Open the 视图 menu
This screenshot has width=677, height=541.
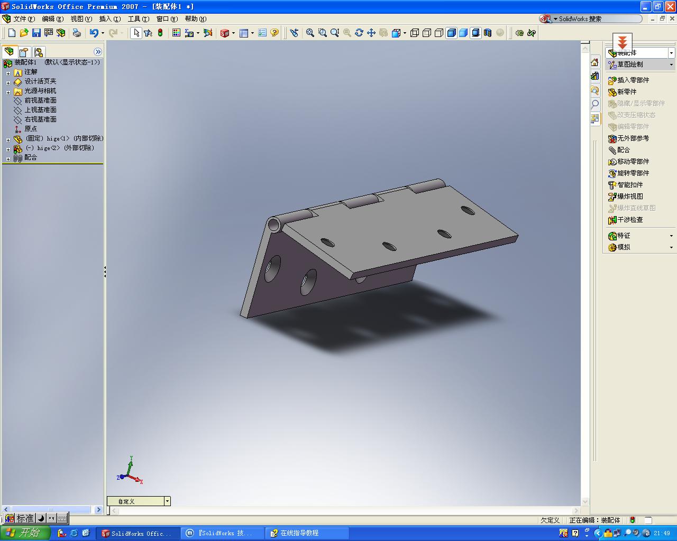click(x=81, y=19)
